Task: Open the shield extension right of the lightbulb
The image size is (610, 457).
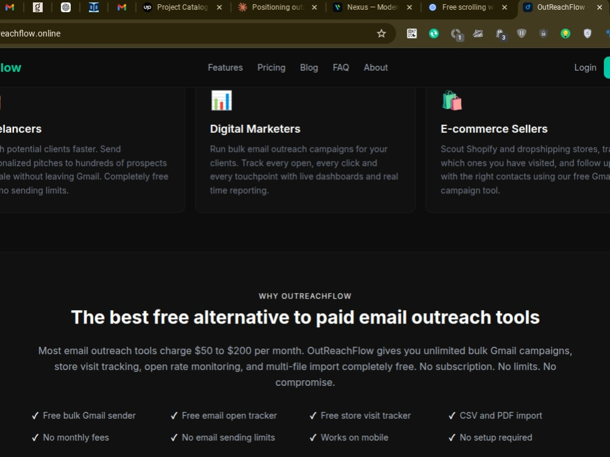Action: coord(587,34)
